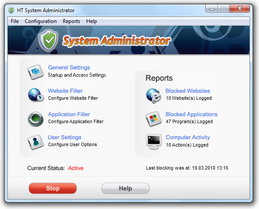259x209 pixels.
Task: Click the 'Current Status:' label
Action: pos(46,168)
